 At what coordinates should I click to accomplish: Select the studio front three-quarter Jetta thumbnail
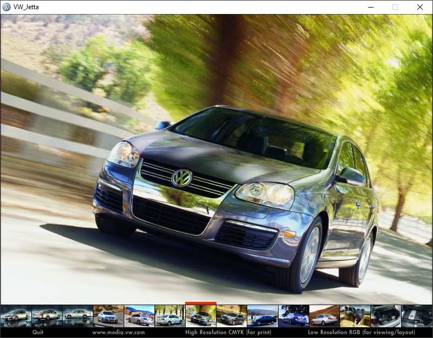click(16, 316)
